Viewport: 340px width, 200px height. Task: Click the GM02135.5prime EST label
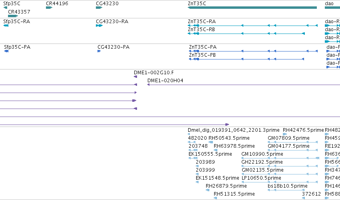[262, 170]
